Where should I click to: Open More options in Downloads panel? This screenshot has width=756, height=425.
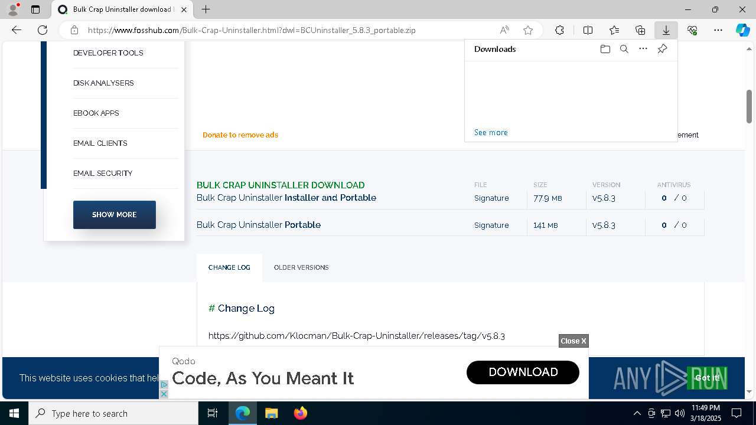(x=643, y=49)
